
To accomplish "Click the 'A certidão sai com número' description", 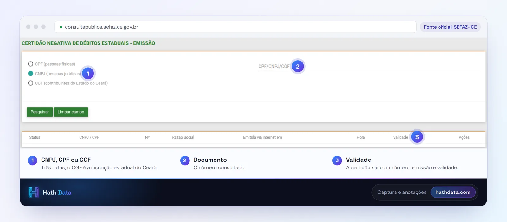I will pos(402,167).
